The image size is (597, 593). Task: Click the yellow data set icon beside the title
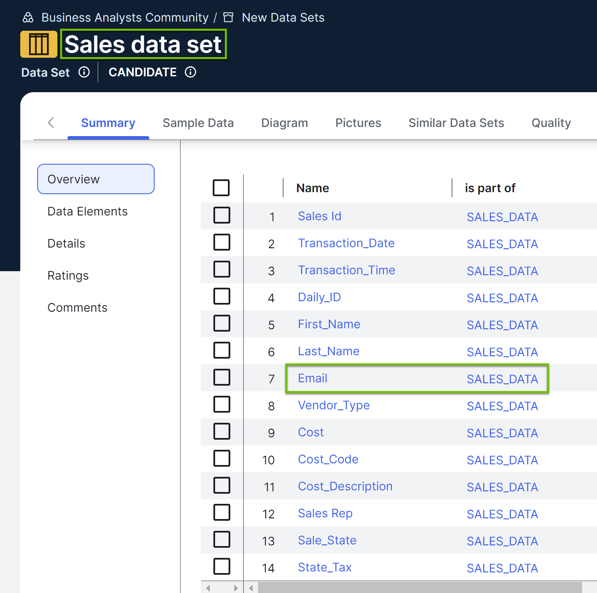[x=38, y=44]
